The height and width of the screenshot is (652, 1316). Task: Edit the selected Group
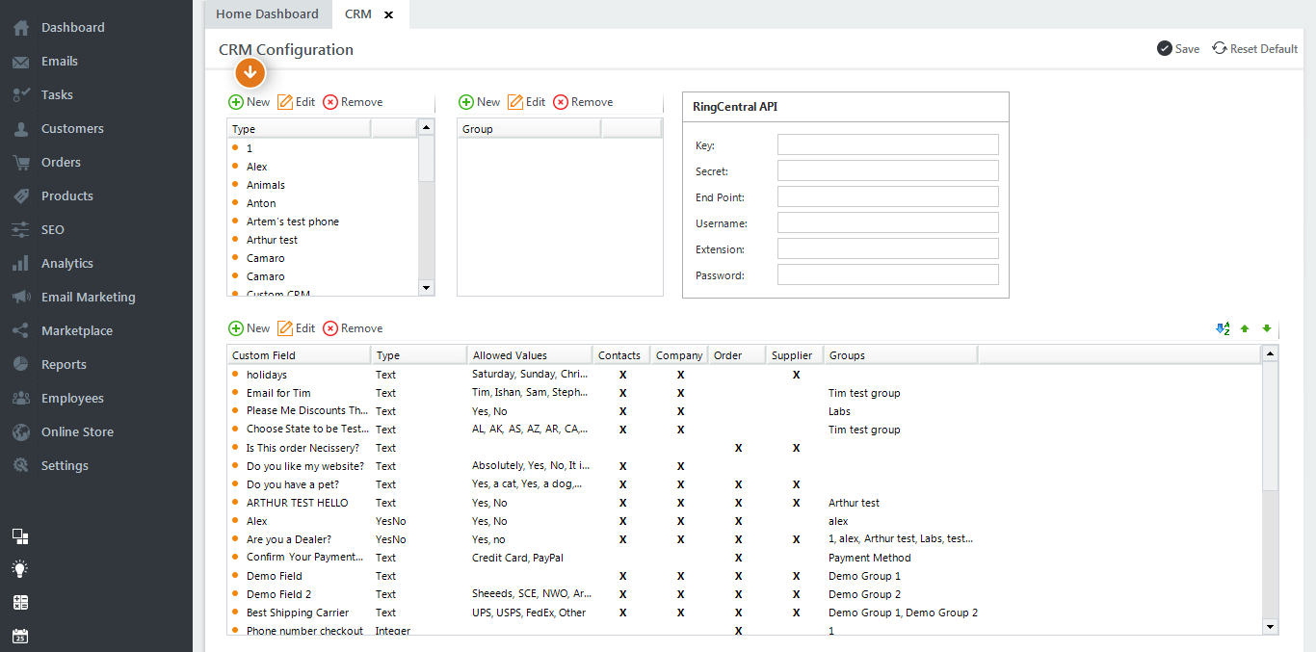point(527,102)
